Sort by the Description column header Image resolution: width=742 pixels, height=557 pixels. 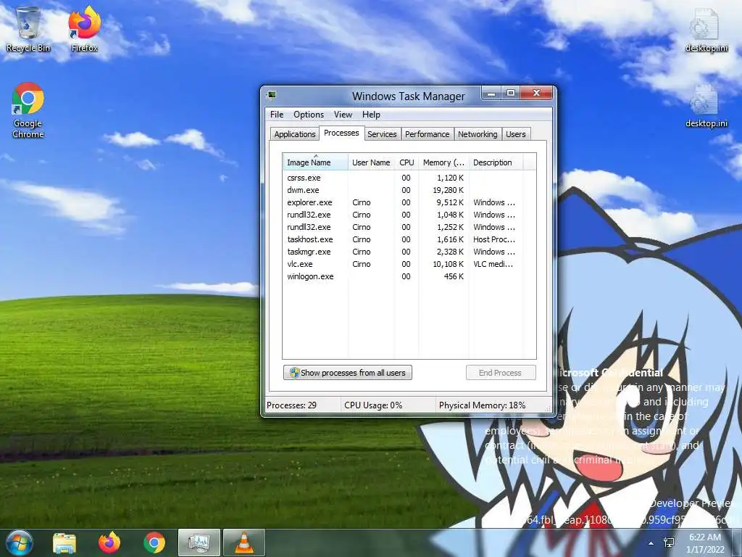[x=496, y=162]
